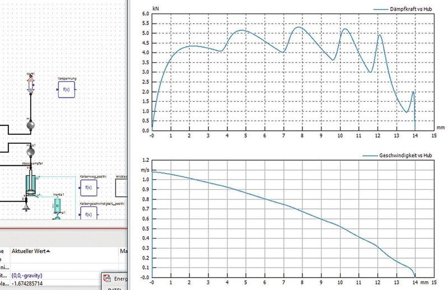
Task: Select the Inertia1 block in the diagram
Action: point(57,205)
